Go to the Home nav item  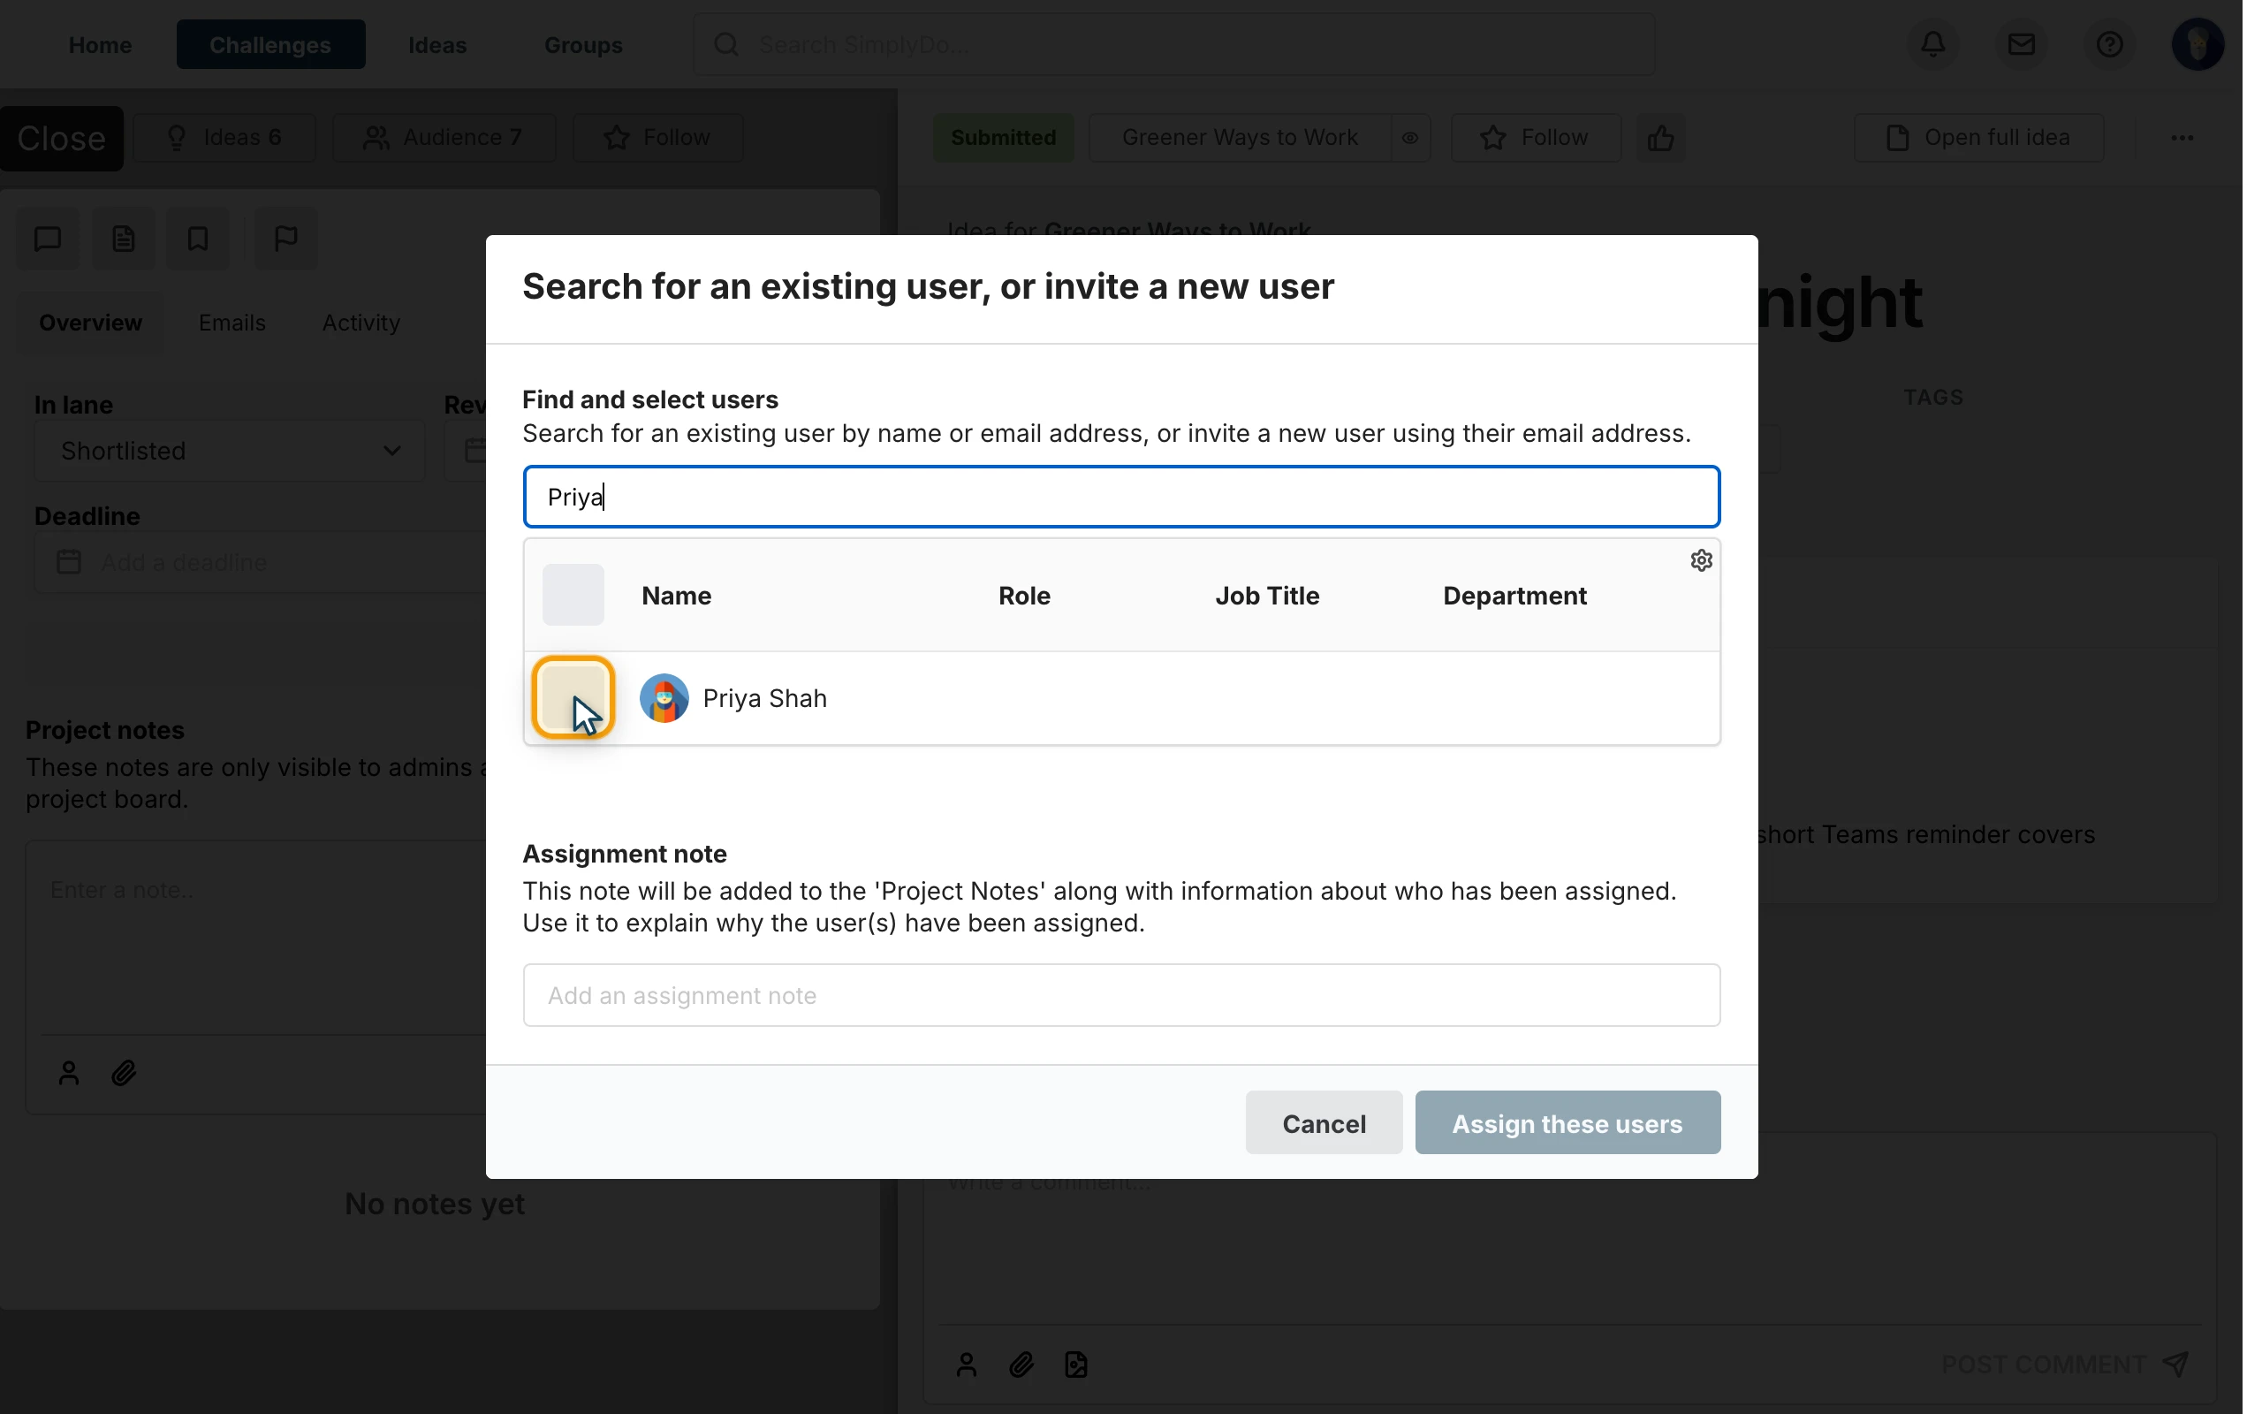[x=100, y=45]
